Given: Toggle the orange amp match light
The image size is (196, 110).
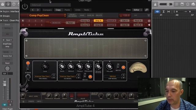Looking at the screenshot, I should pos(123,67).
